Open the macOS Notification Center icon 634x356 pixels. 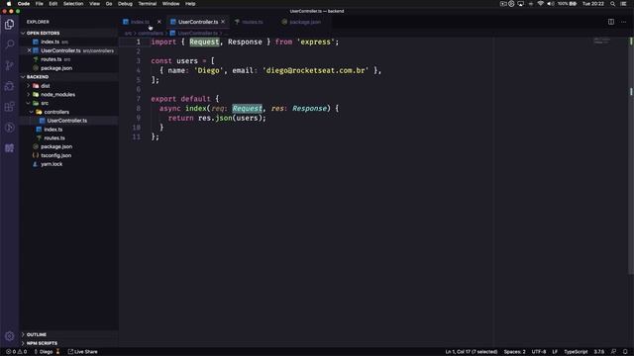click(624, 4)
